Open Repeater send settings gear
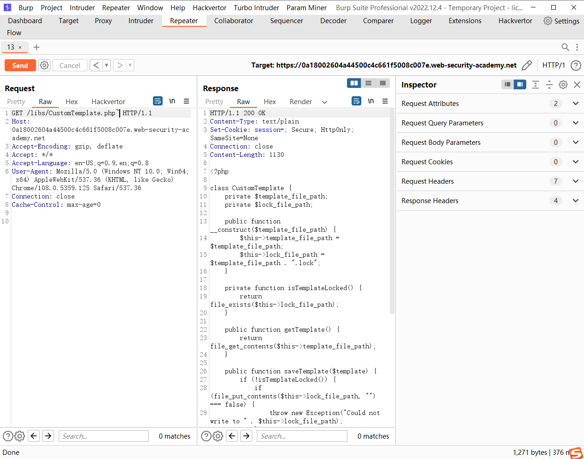This screenshot has width=584, height=459. click(x=44, y=65)
